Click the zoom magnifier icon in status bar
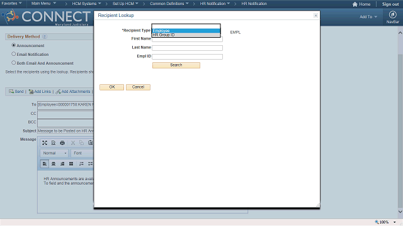Screen dimensions: 403x226 (x=377, y=222)
